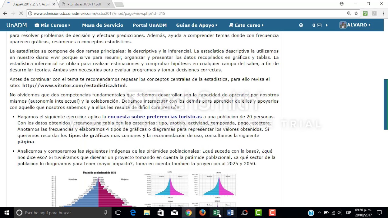Open the Windows Start menu
Screen dimensions: 388x218
pyautogui.click(x=7, y=213)
